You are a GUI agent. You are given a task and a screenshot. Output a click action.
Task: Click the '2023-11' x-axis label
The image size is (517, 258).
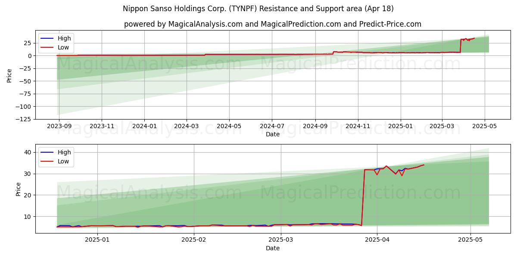point(102,126)
